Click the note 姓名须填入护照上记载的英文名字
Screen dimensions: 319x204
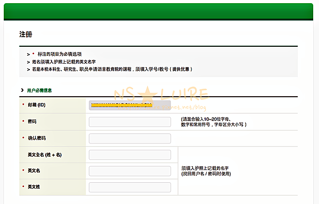click(x=64, y=62)
